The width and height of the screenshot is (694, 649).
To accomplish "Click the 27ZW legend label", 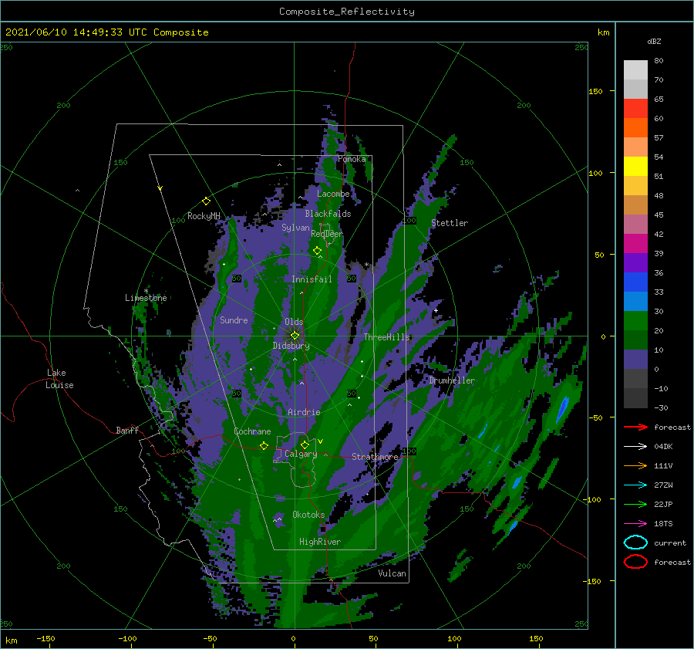I will click(x=663, y=485).
